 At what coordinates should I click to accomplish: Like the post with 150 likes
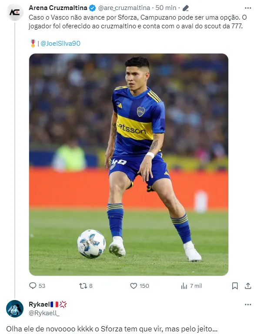(x=140, y=286)
